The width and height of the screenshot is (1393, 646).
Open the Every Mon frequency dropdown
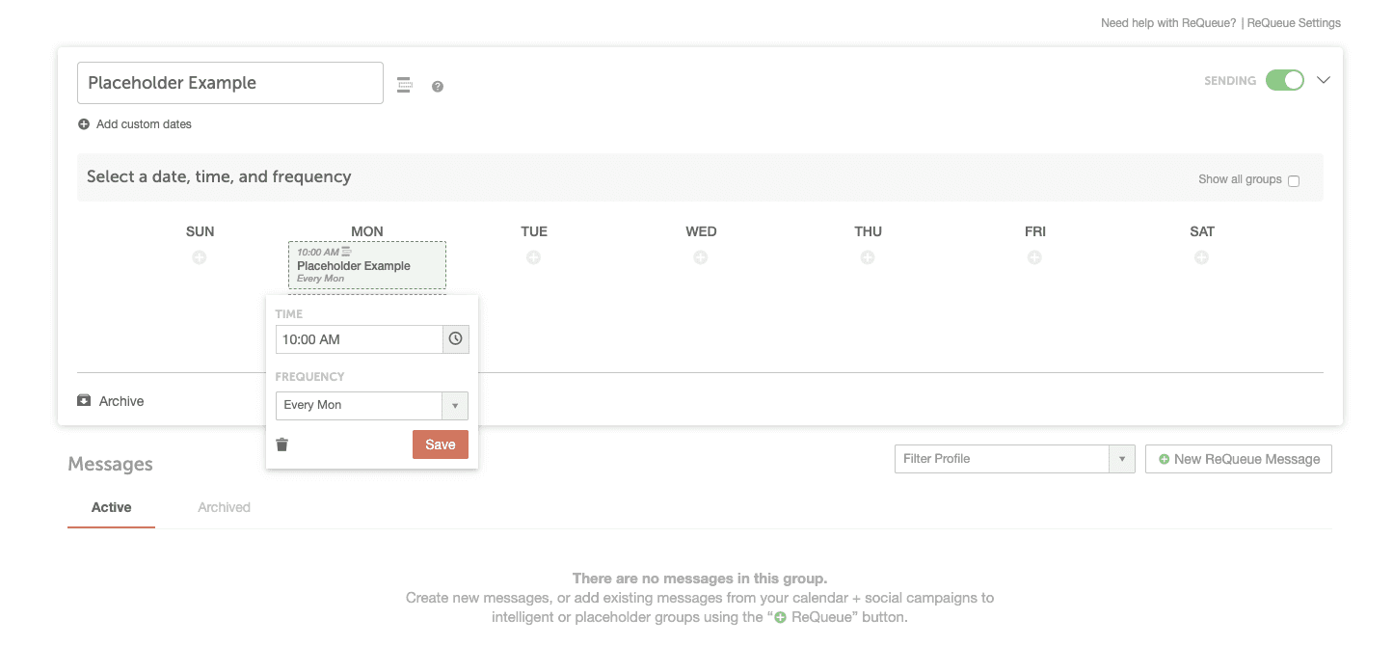pyautogui.click(x=371, y=405)
